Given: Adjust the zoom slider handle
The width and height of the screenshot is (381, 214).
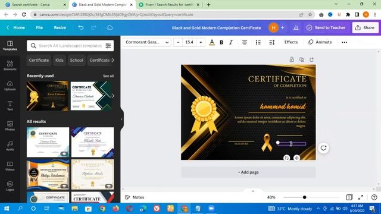Looking at the screenshot, I should (x=304, y=197).
